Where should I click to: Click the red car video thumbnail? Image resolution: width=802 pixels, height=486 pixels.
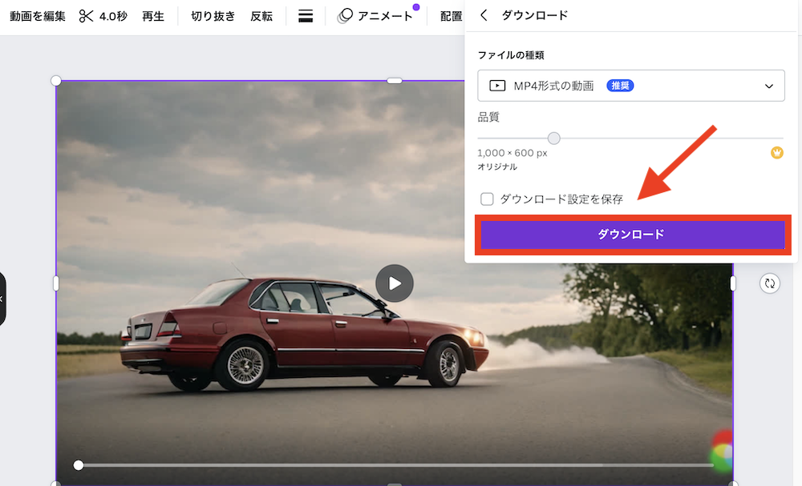coord(395,283)
